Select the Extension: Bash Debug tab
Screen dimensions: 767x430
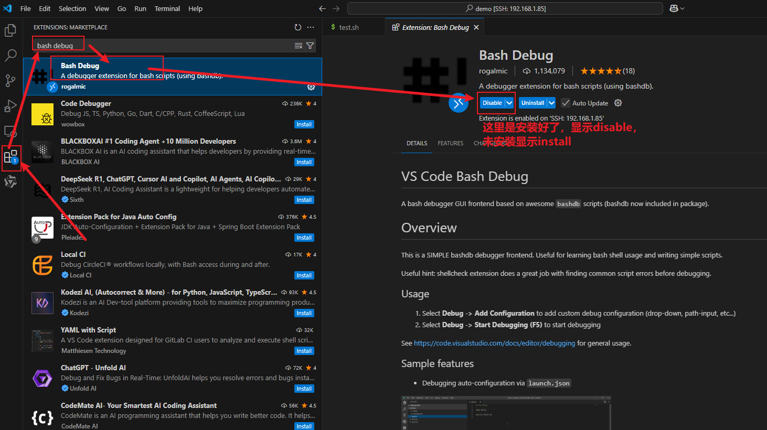pos(435,27)
